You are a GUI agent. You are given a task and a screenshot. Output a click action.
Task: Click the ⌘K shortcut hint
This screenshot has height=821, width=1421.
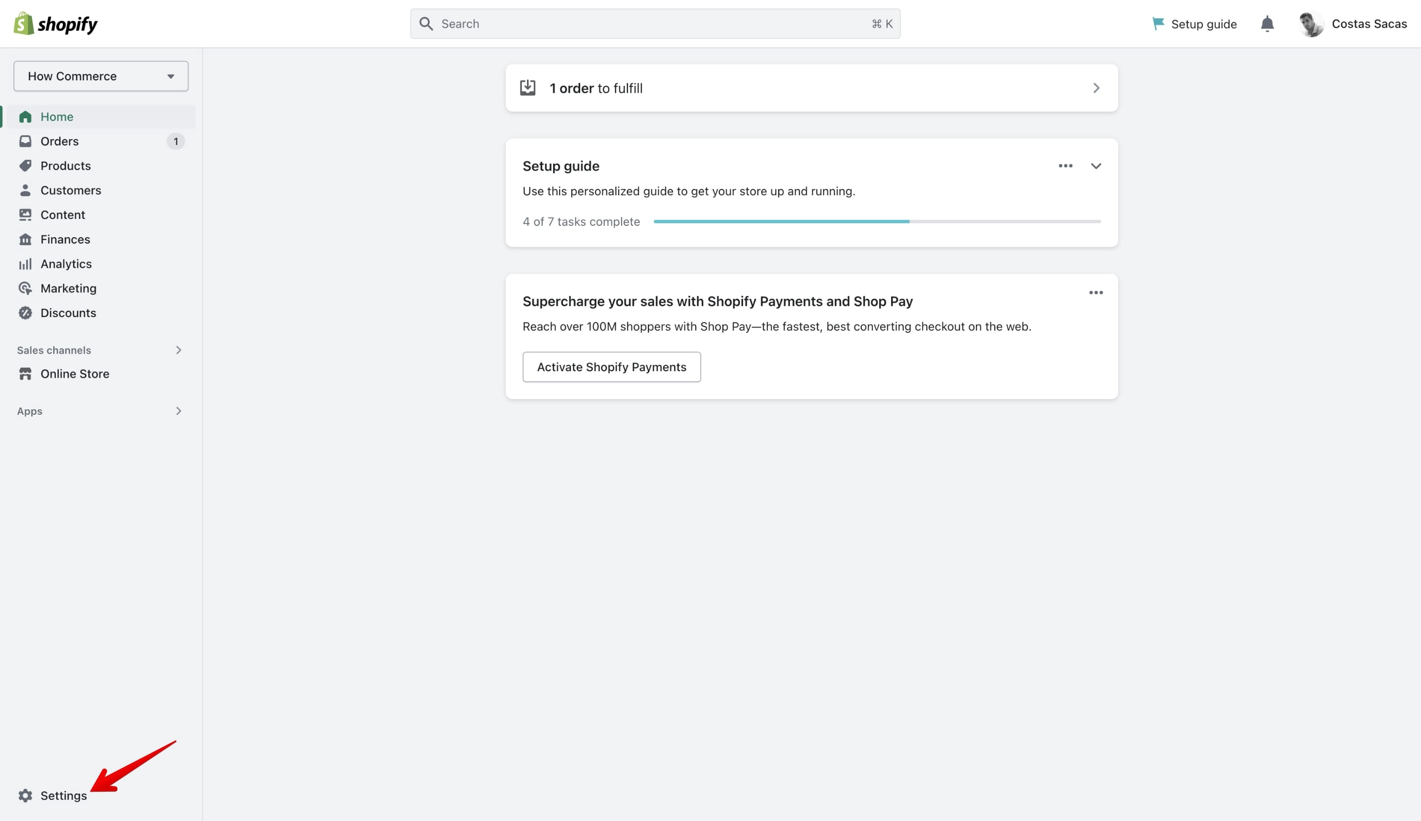pyautogui.click(x=882, y=24)
